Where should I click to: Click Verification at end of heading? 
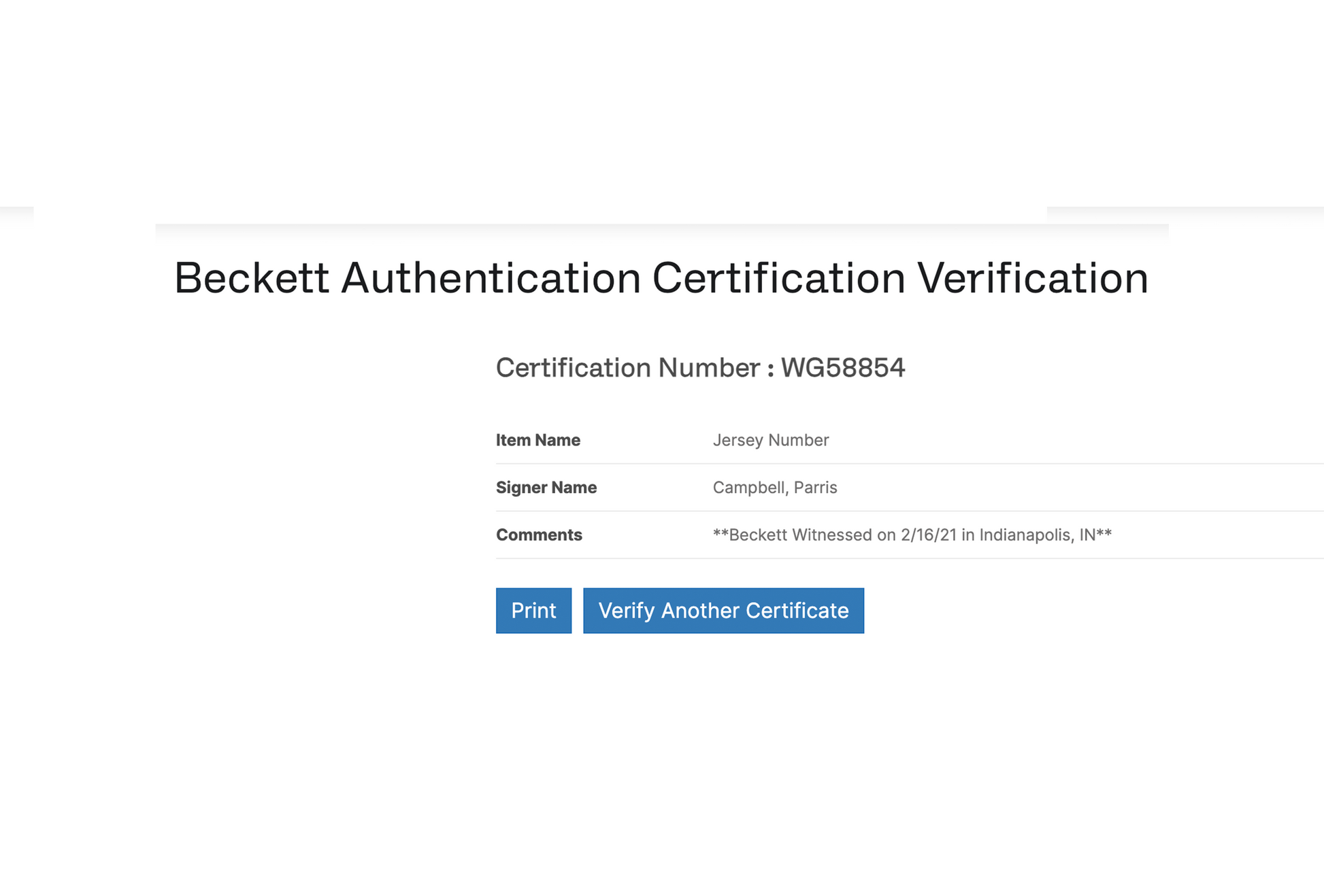click(x=1032, y=278)
